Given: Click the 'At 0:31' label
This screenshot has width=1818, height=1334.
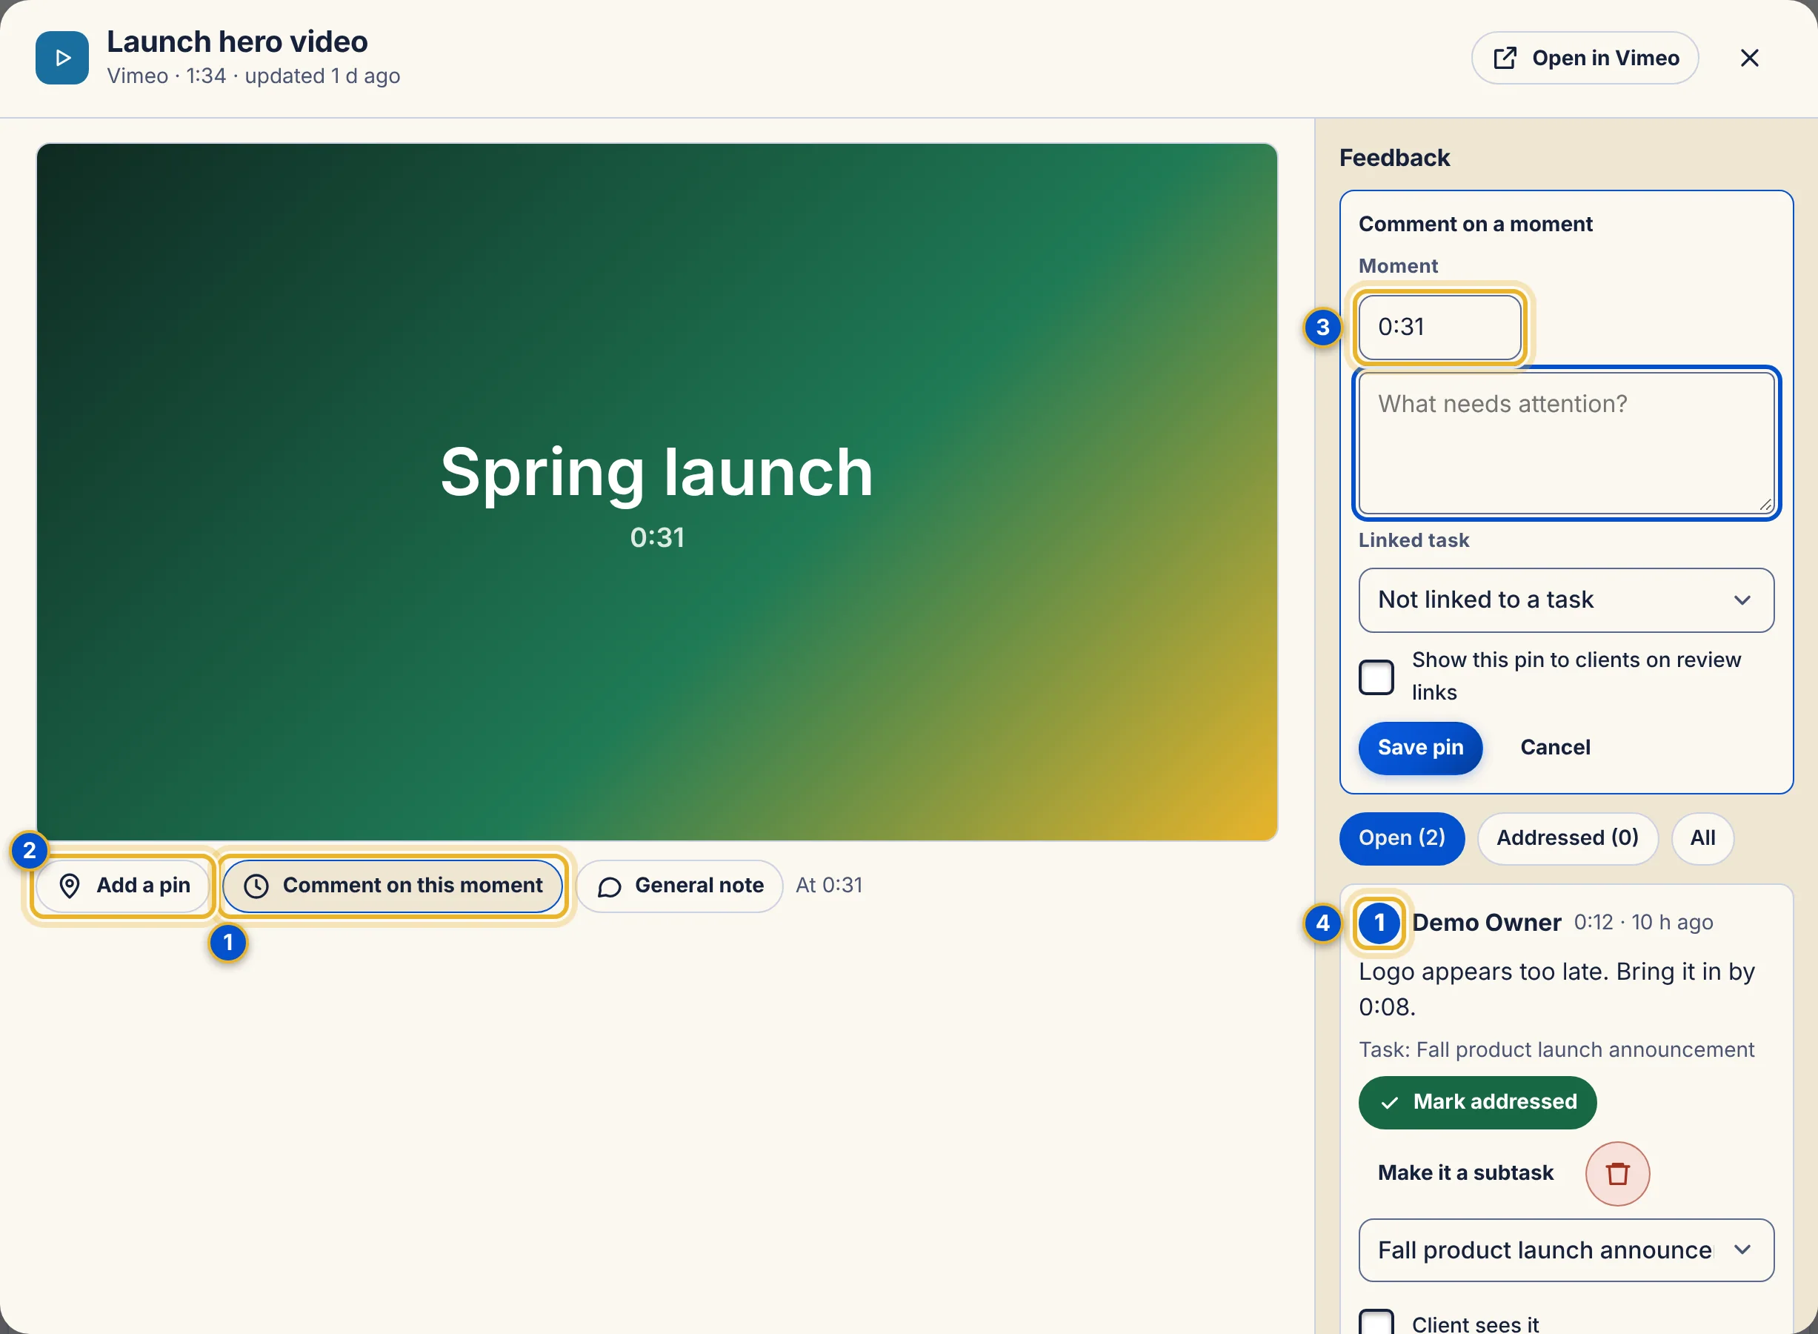Looking at the screenshot, I should [x=829, y=886].
